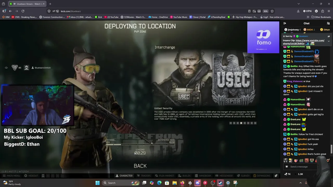Open the pinned YouTube shorts link
The height and width of the screenshot is (187, 333).
(x=304, y=42)
